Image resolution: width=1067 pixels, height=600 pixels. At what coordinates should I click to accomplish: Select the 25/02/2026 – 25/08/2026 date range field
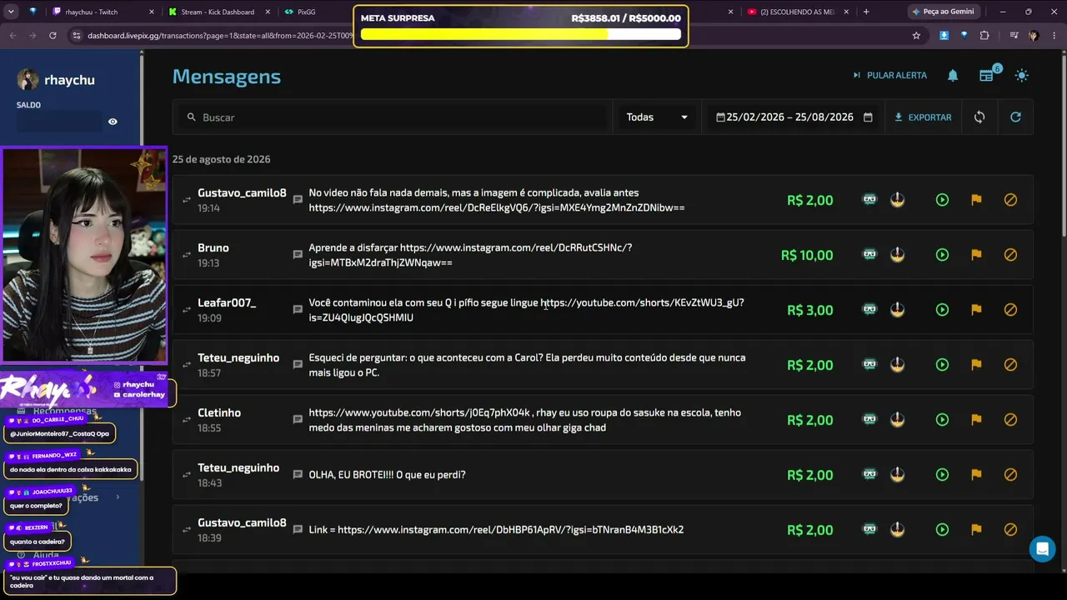click(794, 117)
